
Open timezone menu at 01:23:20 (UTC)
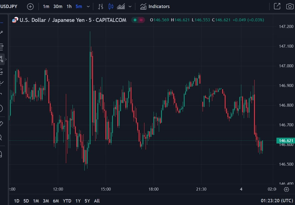tap(277, 201)
